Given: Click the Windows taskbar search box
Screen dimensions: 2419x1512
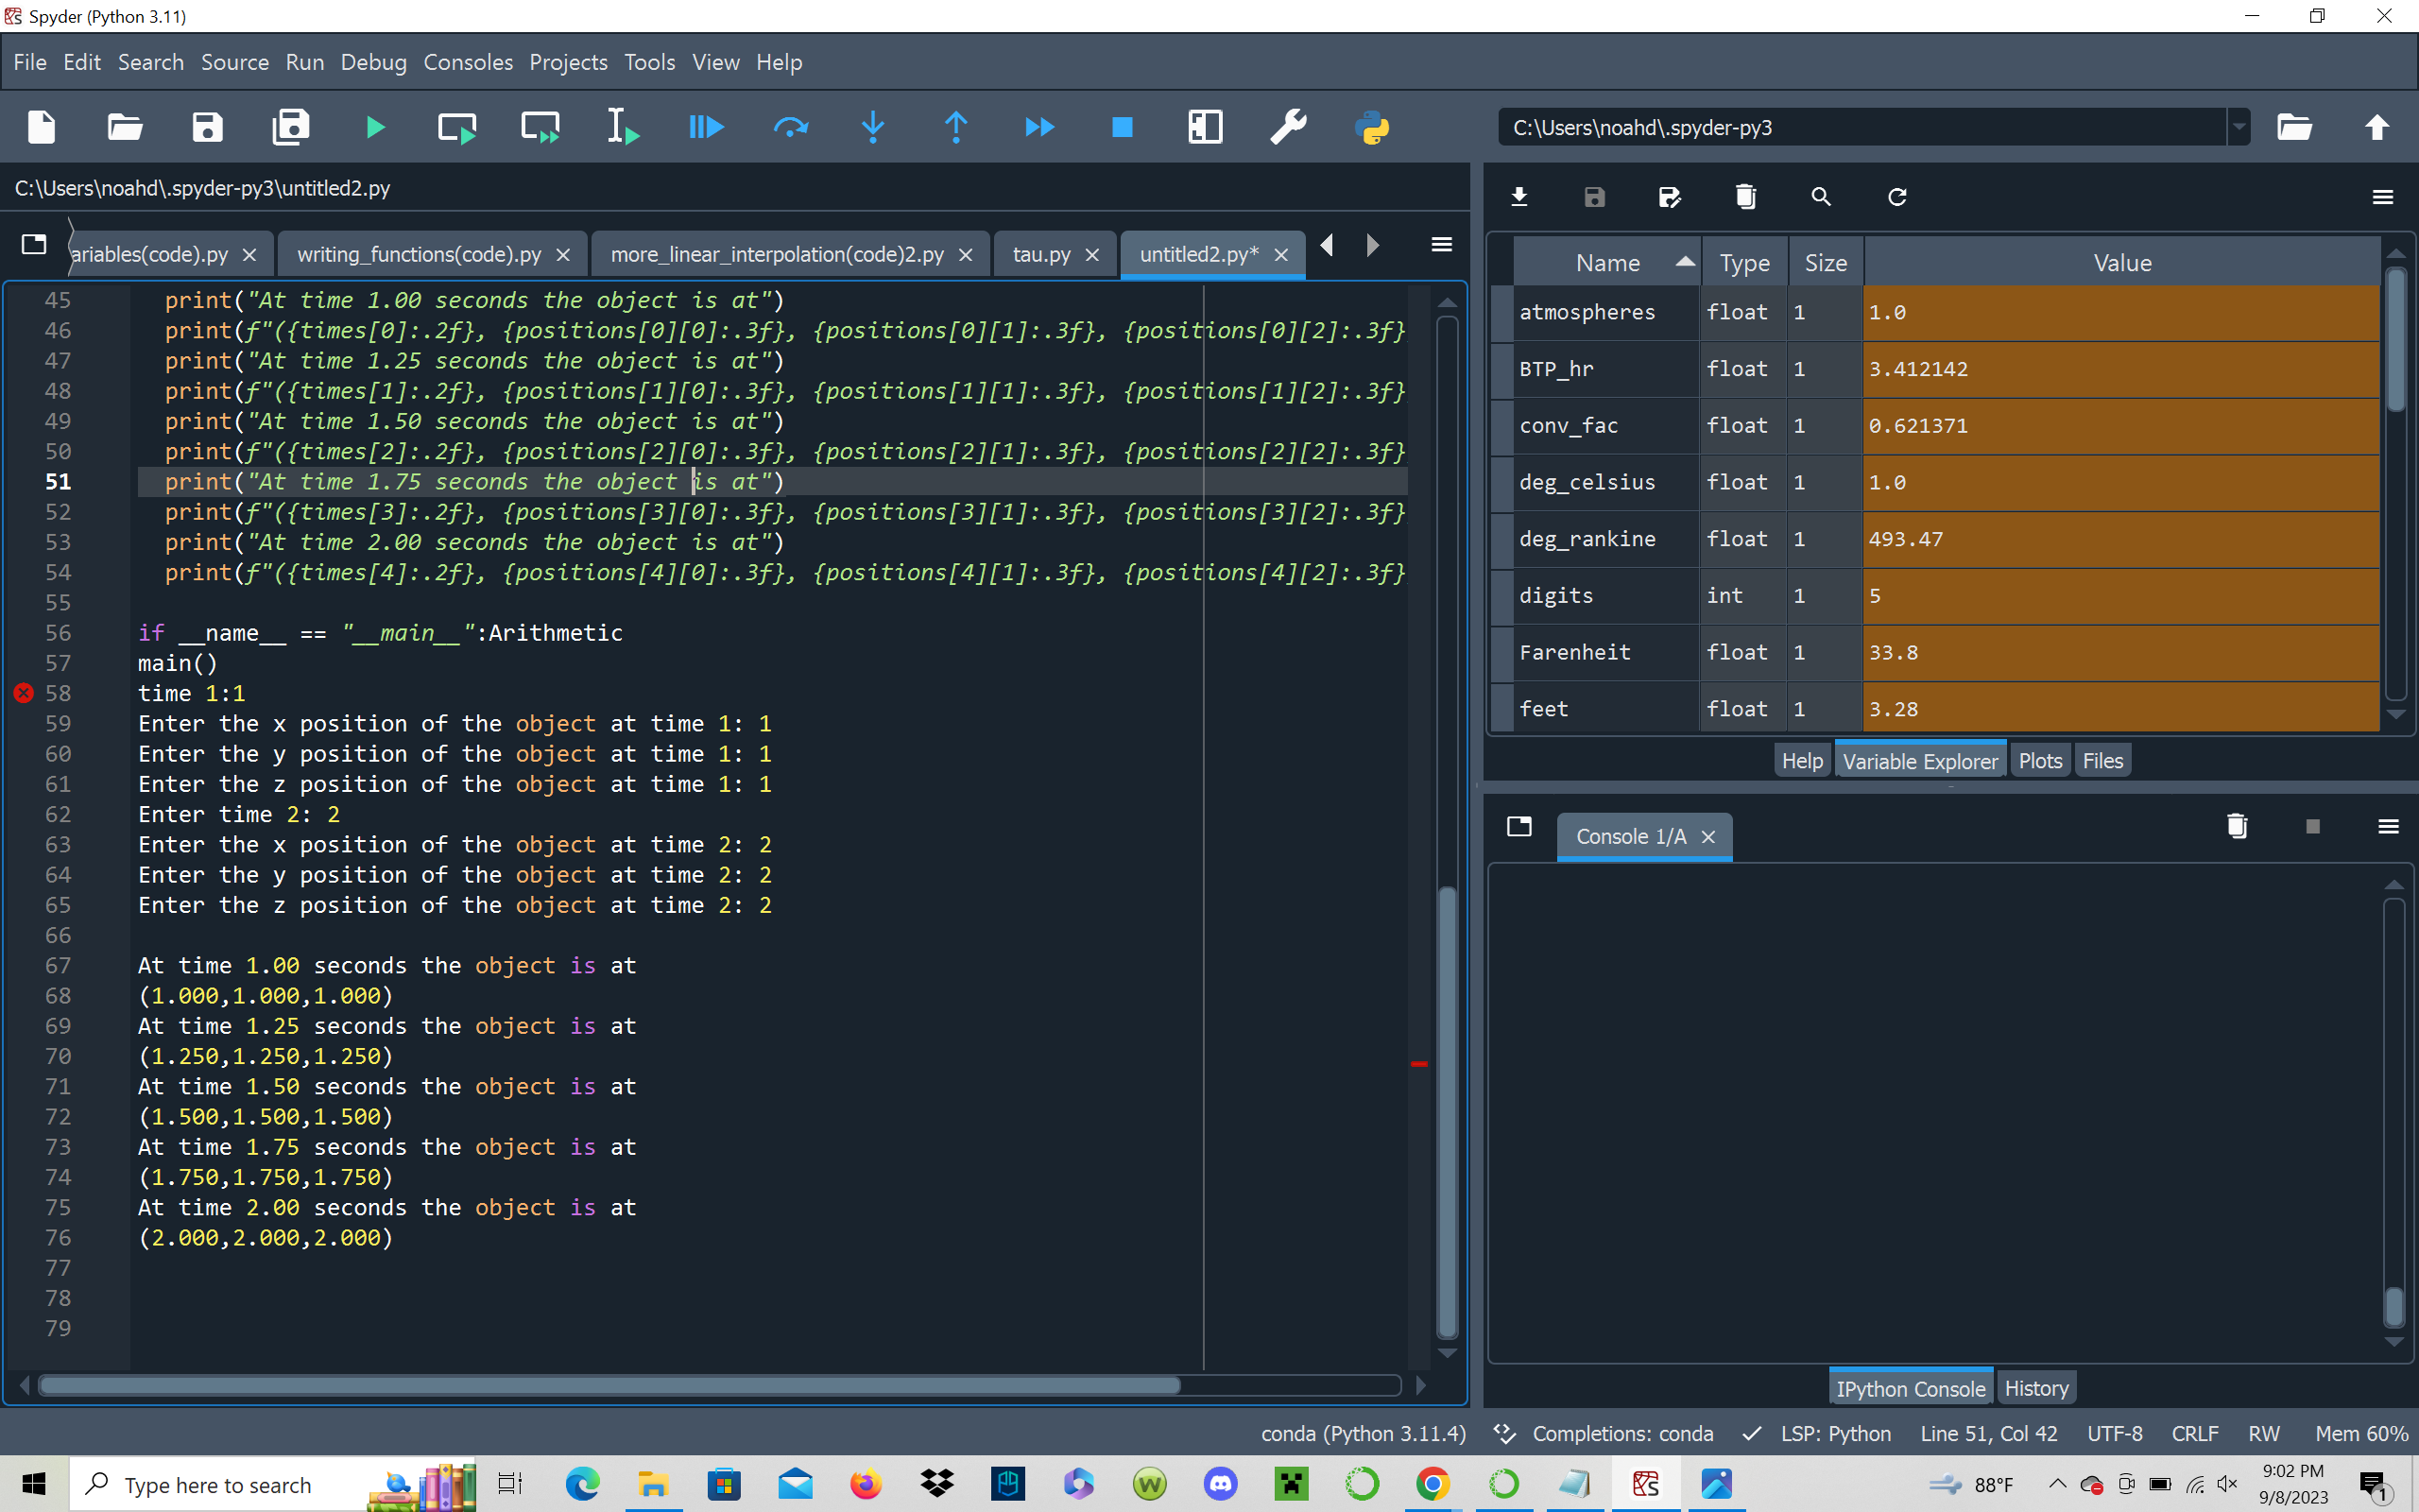Looking at the screenshot, I should [218, 1485].
